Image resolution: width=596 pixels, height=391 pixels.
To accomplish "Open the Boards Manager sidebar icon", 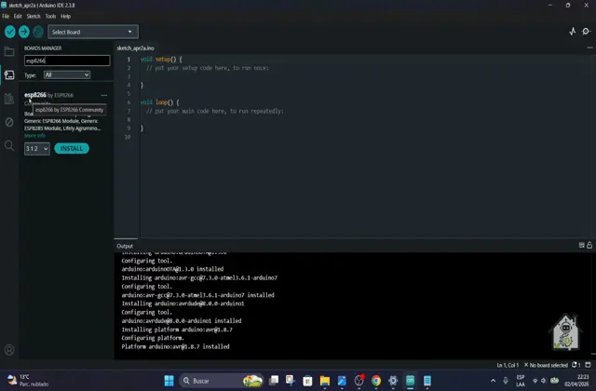I will click(9, 75).
